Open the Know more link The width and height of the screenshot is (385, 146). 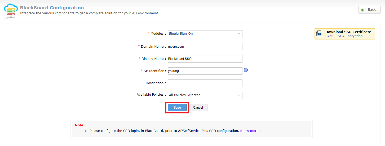pos(250,131)
